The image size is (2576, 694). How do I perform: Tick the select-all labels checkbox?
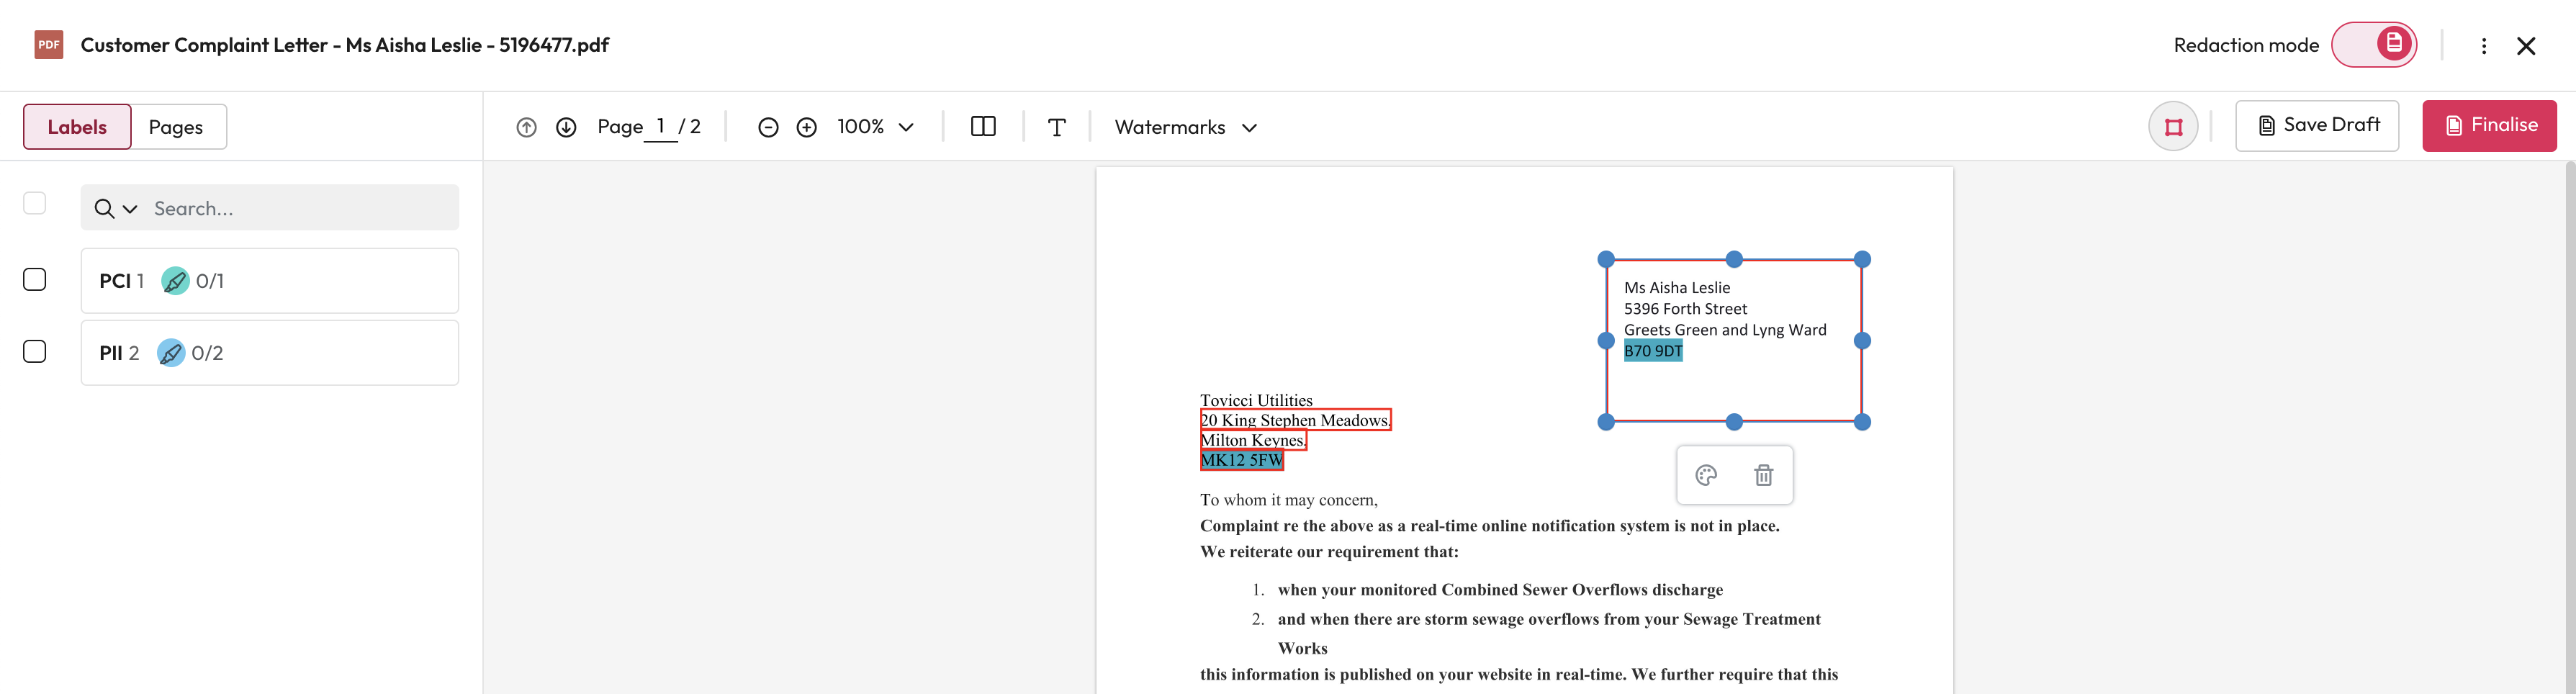[35, 203]
